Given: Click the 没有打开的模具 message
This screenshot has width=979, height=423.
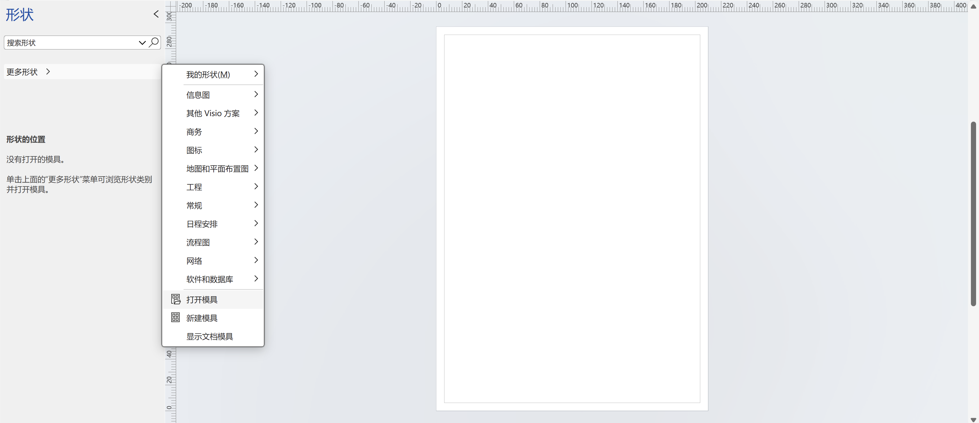Looking at the screenshot, I should (x=37, y=159).
